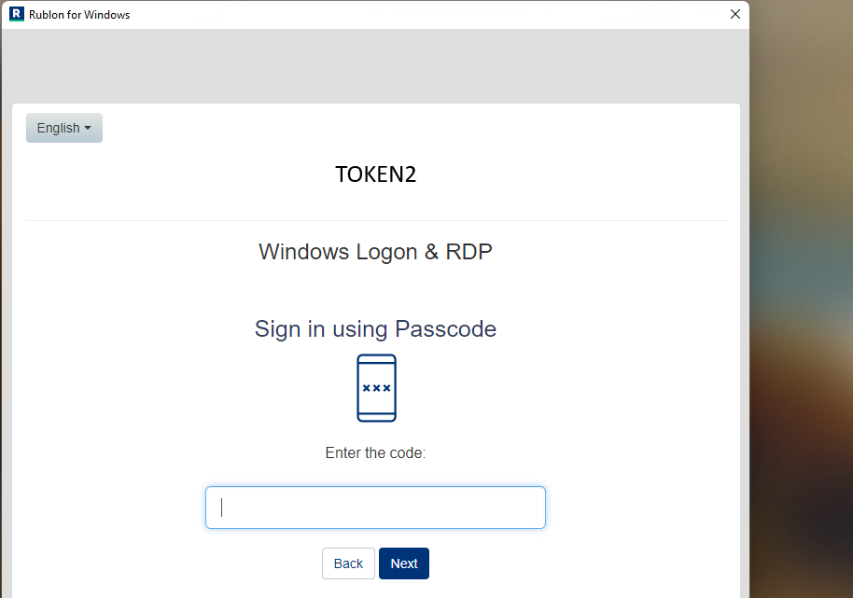Click the Rublon for Windows title text
The height and width of the screenshot is (598, 853).
point(79,15)
